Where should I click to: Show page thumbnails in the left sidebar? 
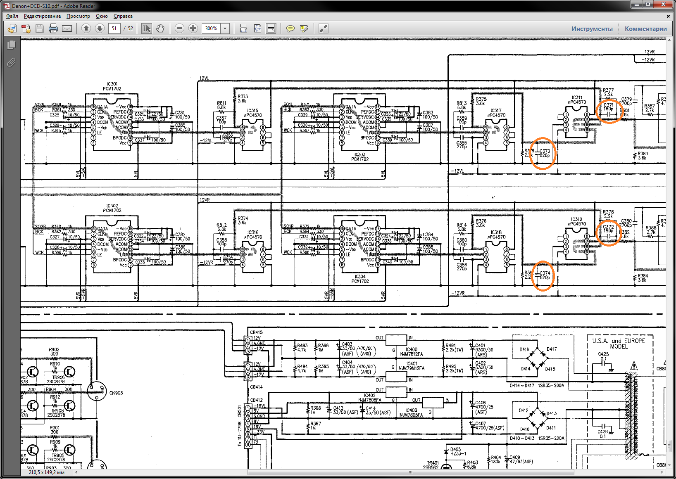point(11,45)
